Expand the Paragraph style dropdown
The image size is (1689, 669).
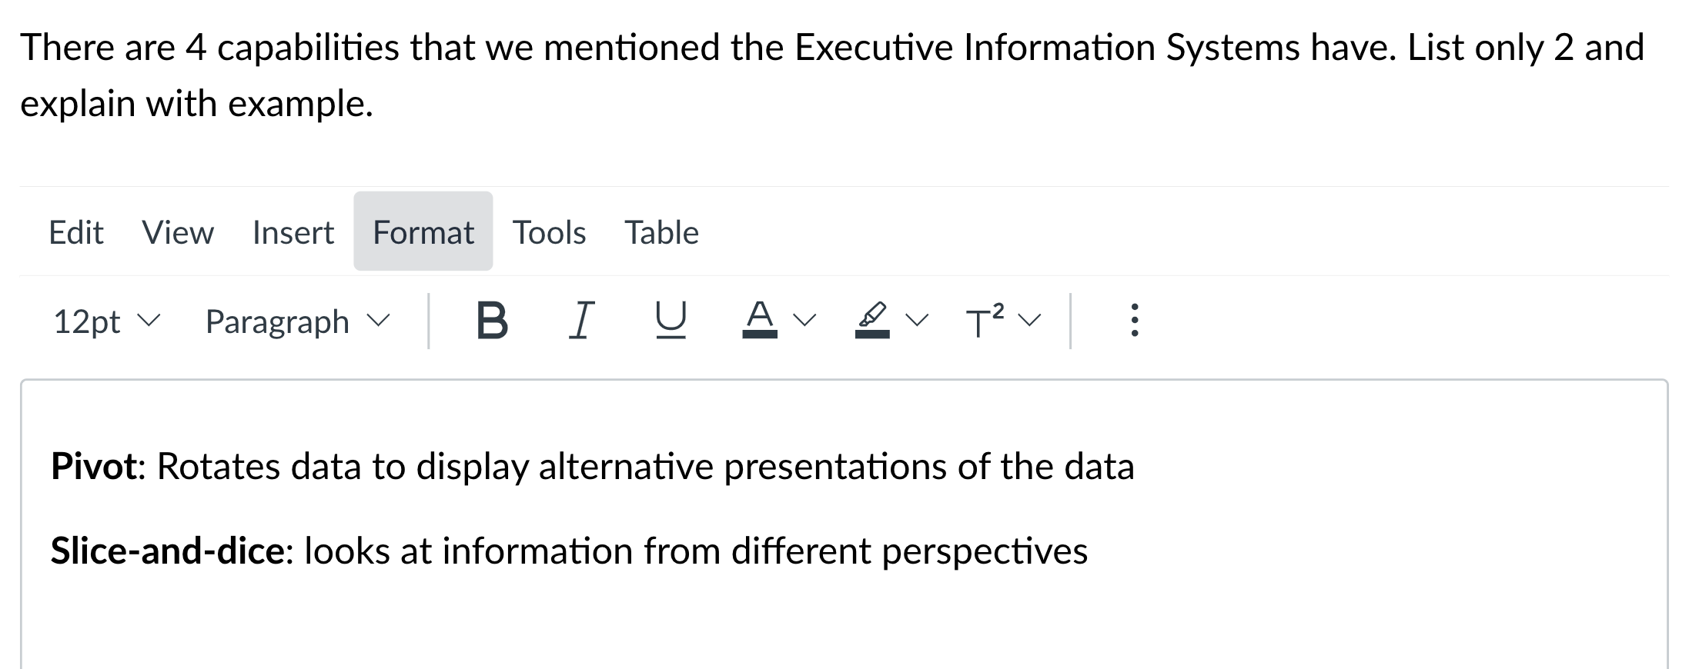pos(295,321)
